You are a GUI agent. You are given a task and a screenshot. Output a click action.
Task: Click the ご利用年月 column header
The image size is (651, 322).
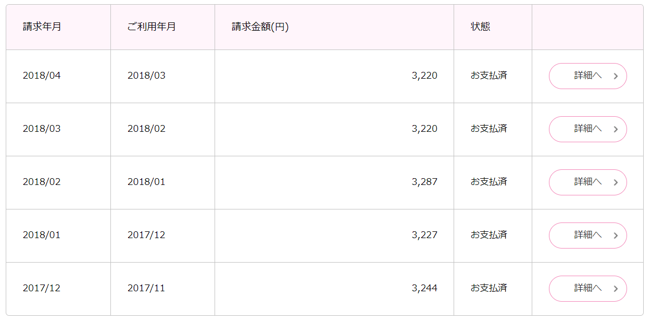tap(152, 27)
